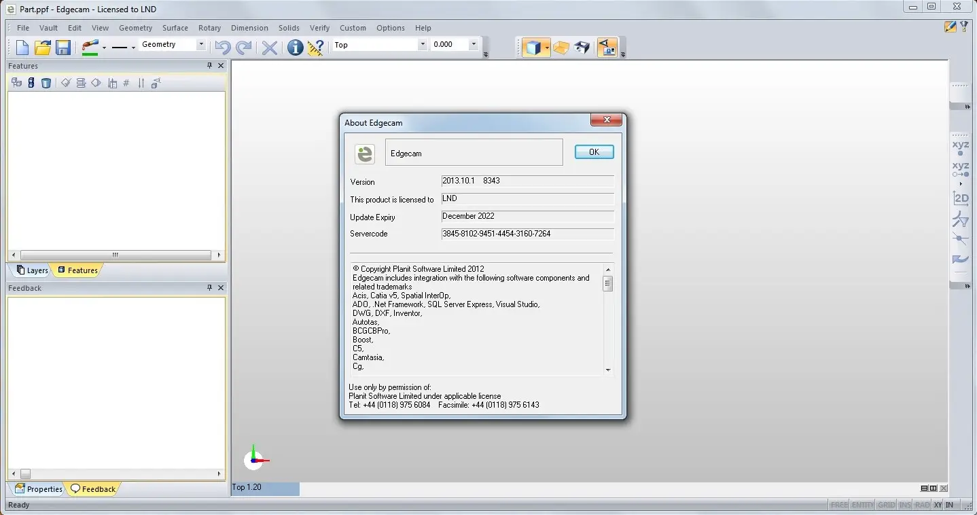The width and height of the screenshot is (977, 515).
Task: Click the bucket-shaped icon in Features toolbar
Action: pyautogui.click(x=46, y=83)
